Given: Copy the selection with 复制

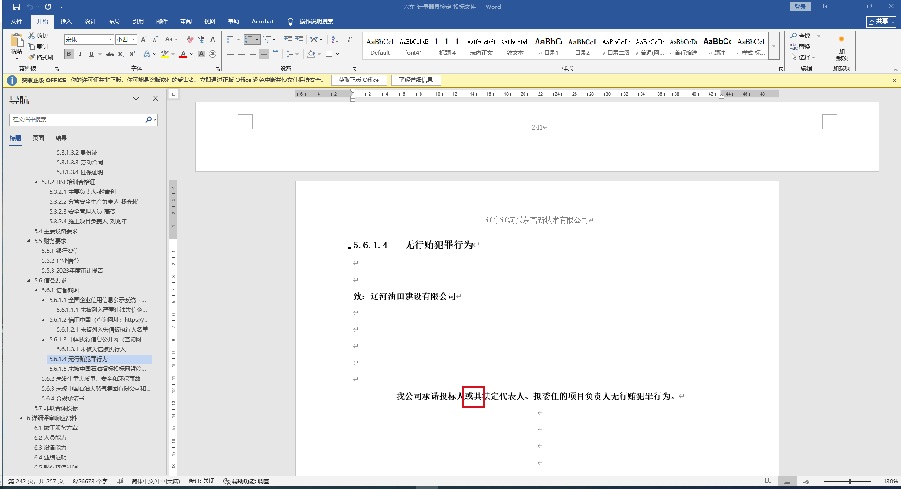Looking at the screenshot, I should point(38,46).
